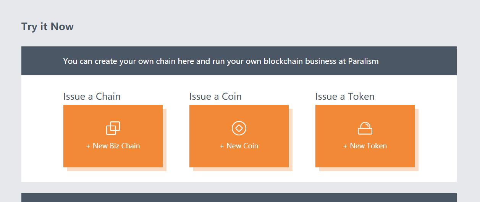Click the plus sign before New Biz Chain
The width and height of the screenshot is (480, 202).
pyautogui.click(x=88, y=146)
